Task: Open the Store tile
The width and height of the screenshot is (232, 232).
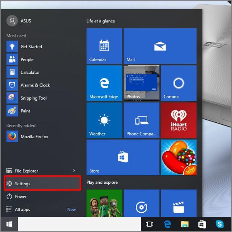Action: click(123, 157)
